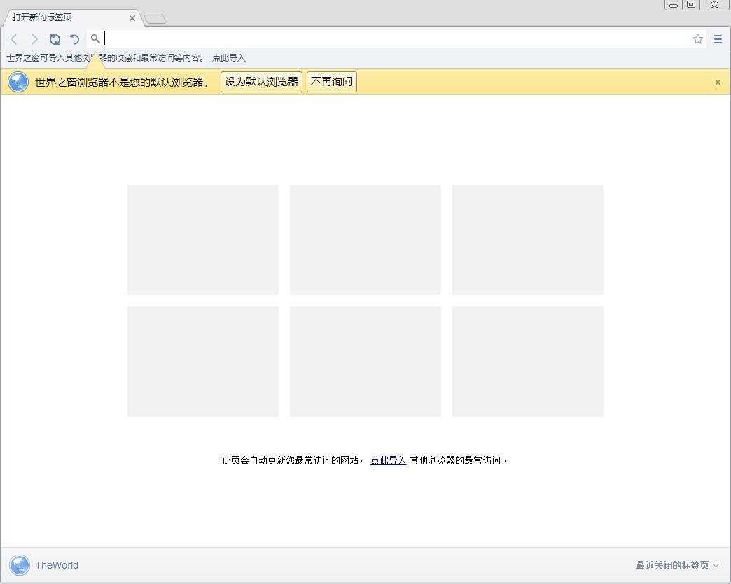Click the search magnifier icon in address bar

(95, 38)
